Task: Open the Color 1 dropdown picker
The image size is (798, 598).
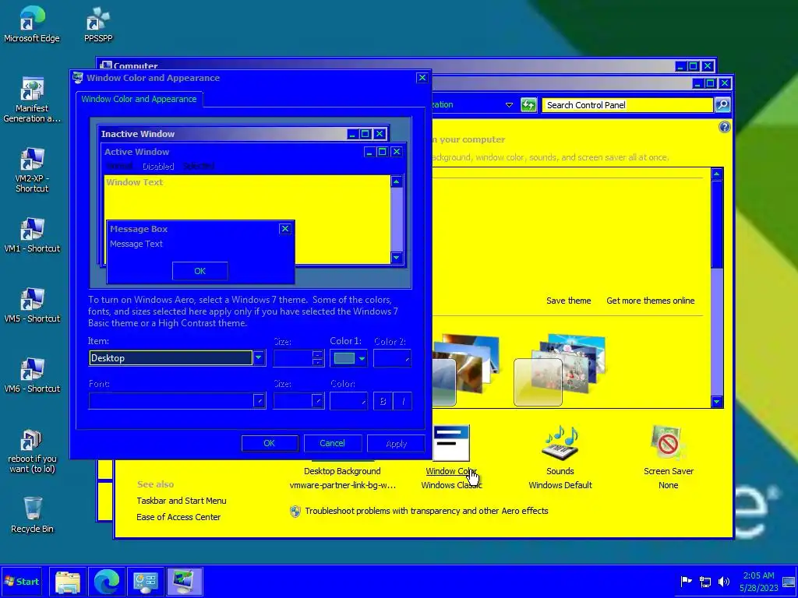Action: click(x=348, y=358)
